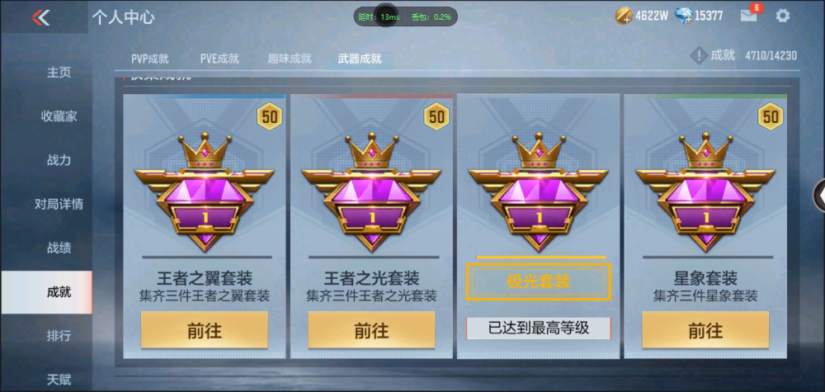Click the diamond currency add icon

tap(682, 17)
